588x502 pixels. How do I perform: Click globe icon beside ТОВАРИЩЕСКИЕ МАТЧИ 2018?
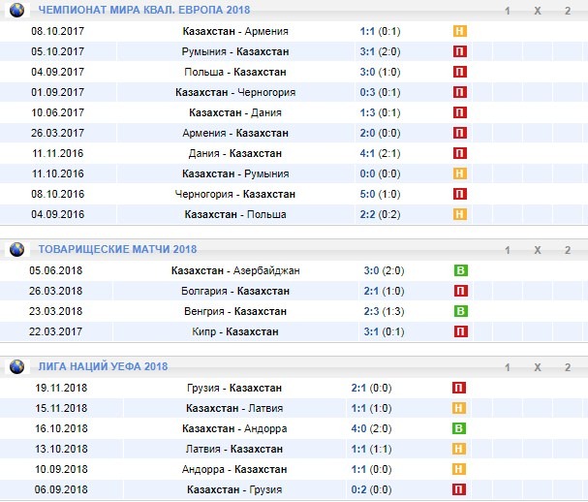pos(16,249)
